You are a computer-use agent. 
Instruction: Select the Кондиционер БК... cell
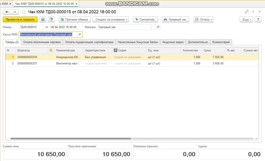(x=69, y=57)
